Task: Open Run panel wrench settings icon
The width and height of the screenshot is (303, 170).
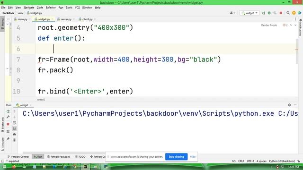Action: (x=8, y=117)
